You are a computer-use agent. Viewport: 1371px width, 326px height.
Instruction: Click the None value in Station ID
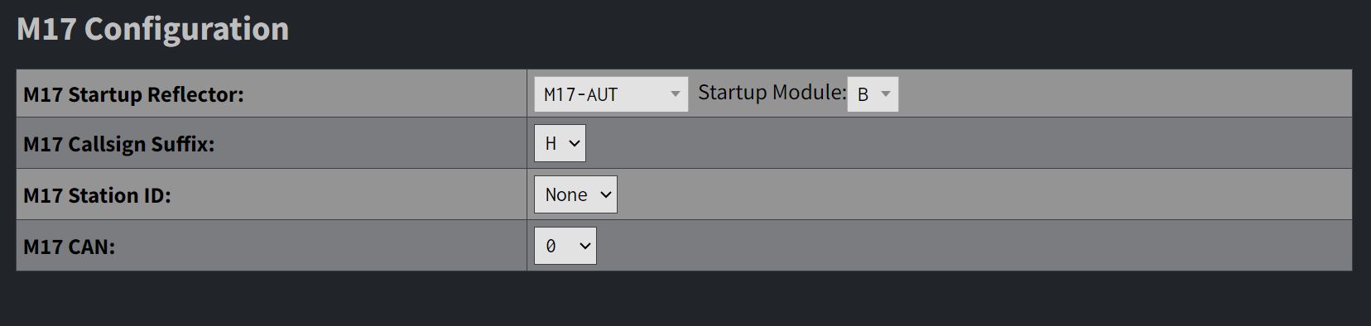pos(566,194)
